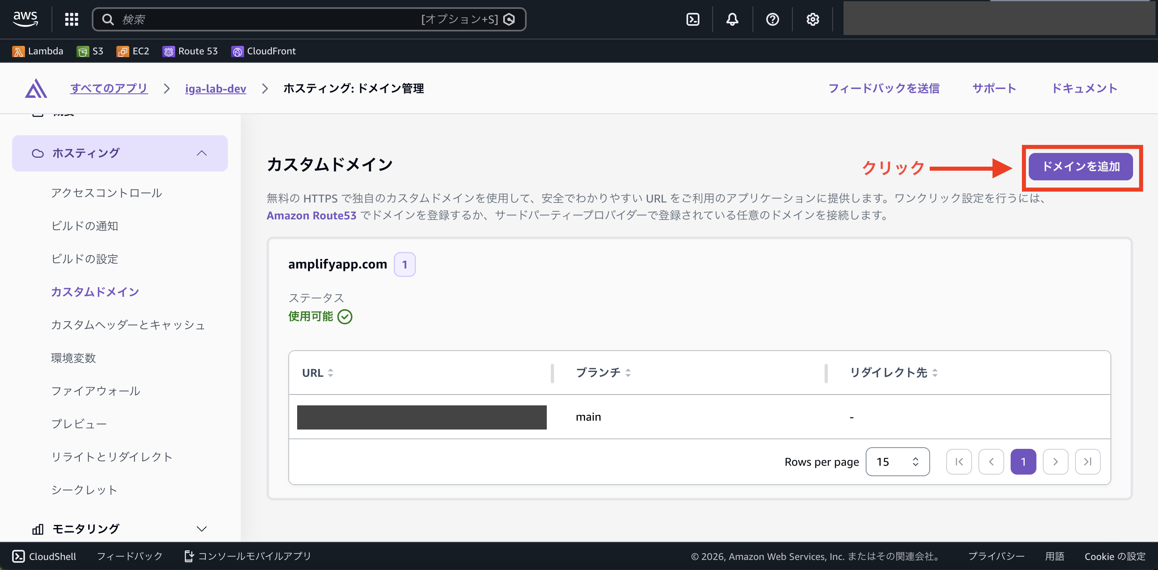Go to iga-lab-dev breadcrumb
This screenshot has height=570, width=1158.
[216, 89]
